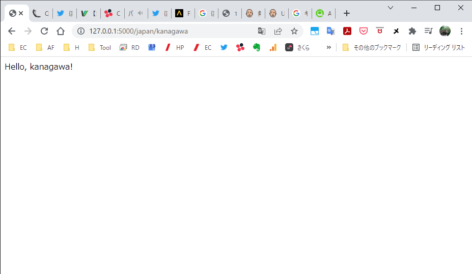Open Adobe Acrobat extension
The image size is (472, 274).
point(347,31)
